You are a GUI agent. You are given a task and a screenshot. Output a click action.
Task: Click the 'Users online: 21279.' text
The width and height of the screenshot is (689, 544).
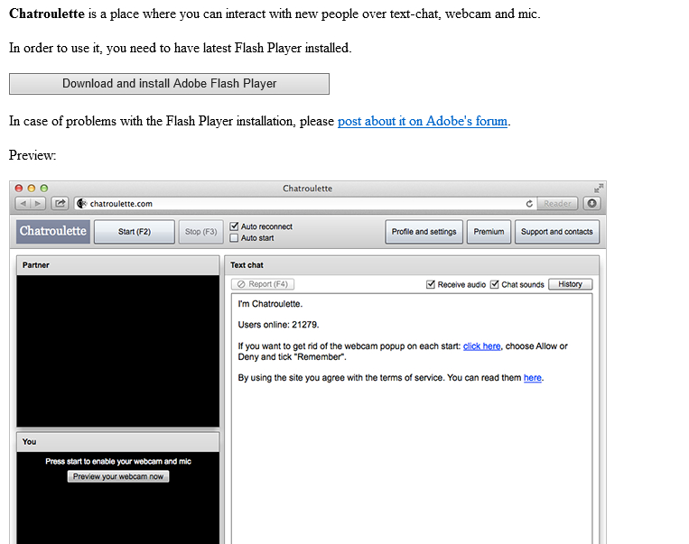[279, 325]
